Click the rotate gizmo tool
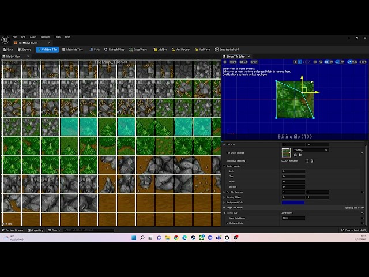The height and width of the screenshot is (277, 369). (304, 62)
